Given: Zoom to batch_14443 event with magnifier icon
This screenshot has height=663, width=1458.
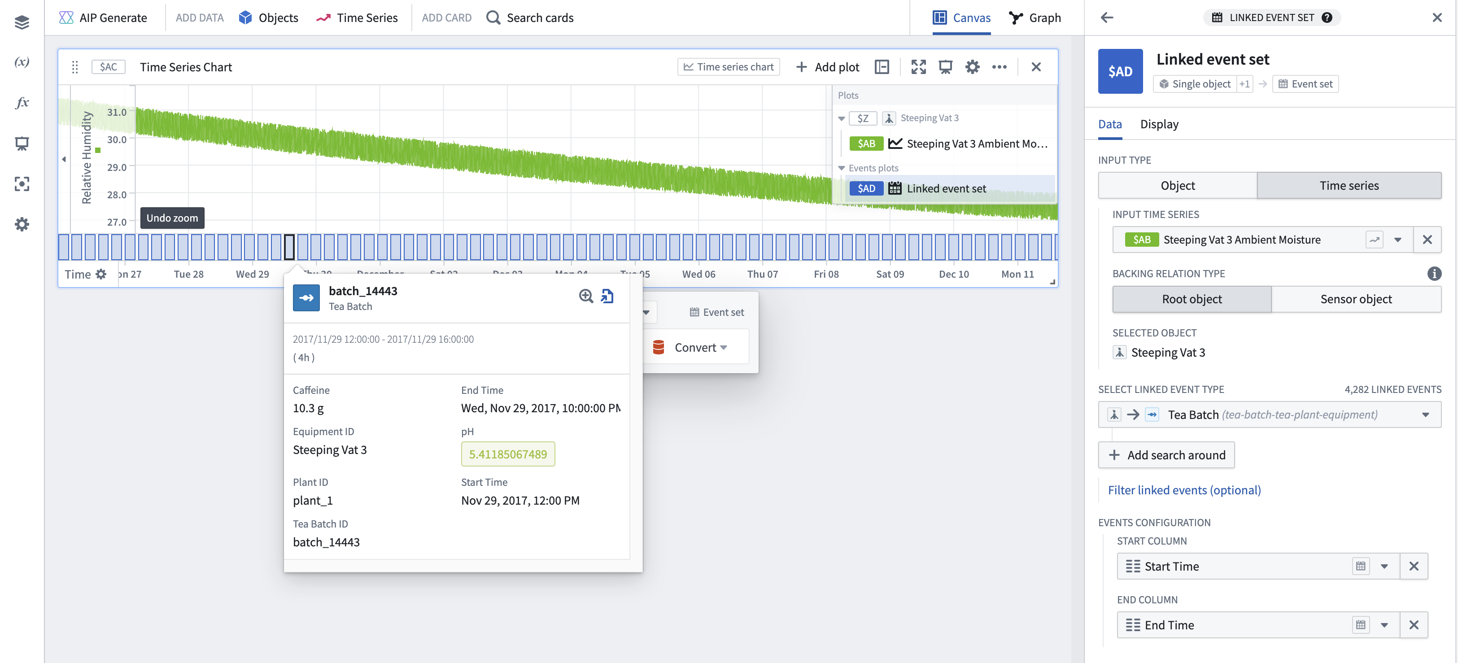Looking at the screenshot, I should pyautogui.click(x=586, y=296).
